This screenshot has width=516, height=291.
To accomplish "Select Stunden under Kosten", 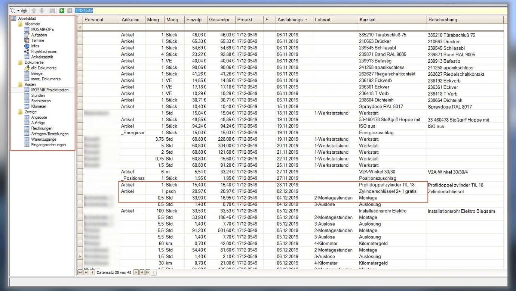I will [38, 96].
